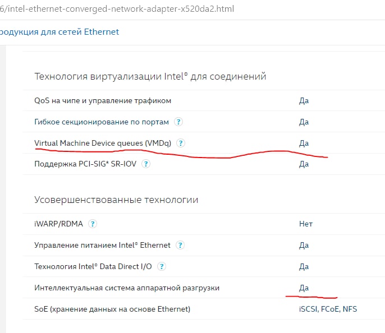Click SoE (хранение данных на основе Ethernet) label
The image size is (385, 333).
112,309
